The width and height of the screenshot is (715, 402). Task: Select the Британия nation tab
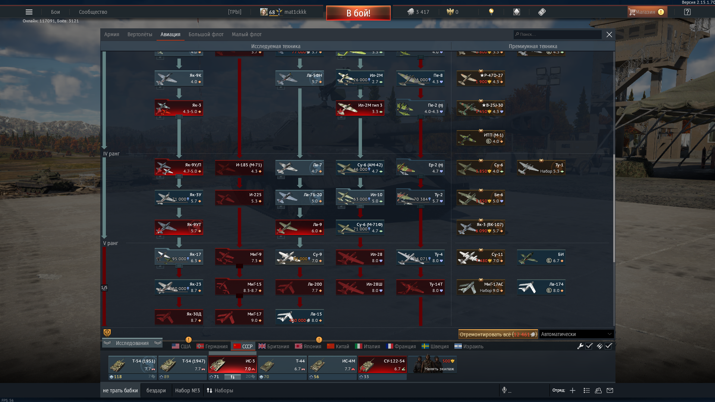tap(274, 346)
